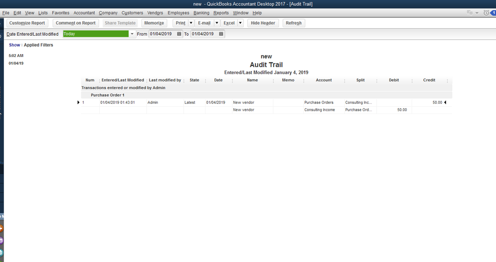Open the Vendors menu

(155, 13)
